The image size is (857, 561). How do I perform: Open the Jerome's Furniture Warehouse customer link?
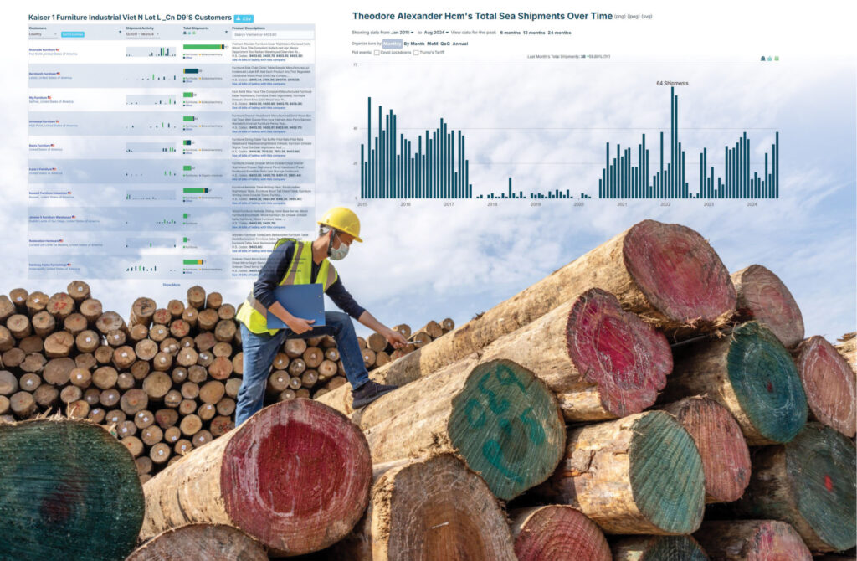coord(50,217)
